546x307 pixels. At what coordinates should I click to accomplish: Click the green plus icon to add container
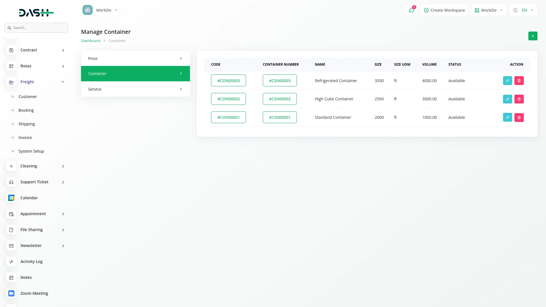533,36
